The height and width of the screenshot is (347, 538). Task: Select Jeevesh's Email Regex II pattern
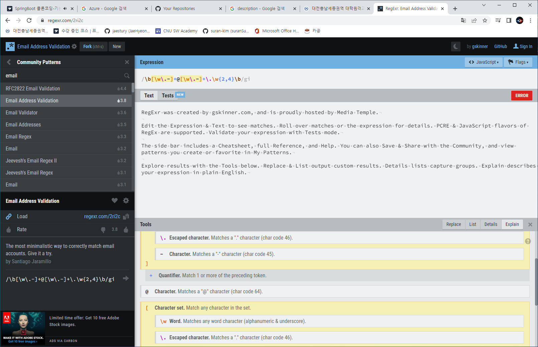coord(66,160)
